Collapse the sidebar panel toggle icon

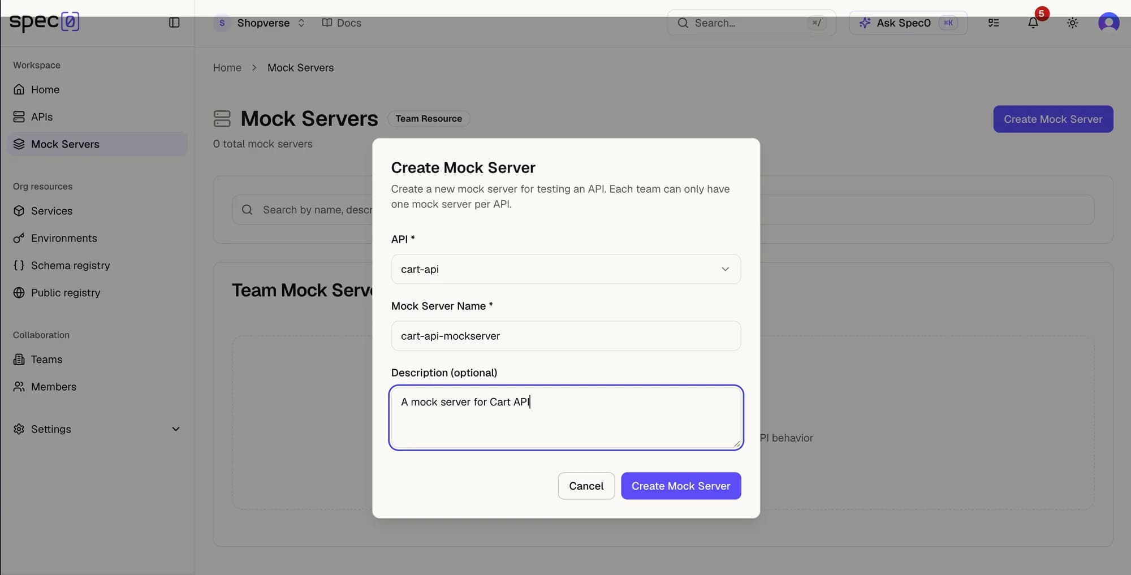pyautogui.click(x=174, y=23)
